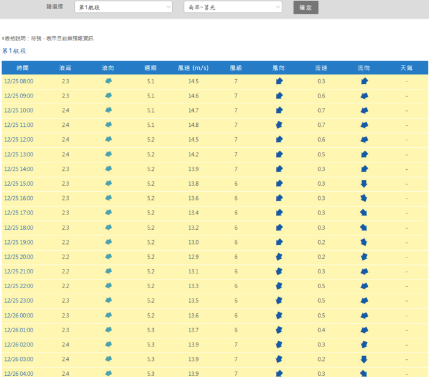Image resolution: width=429 pixels, height=377 pixels.
Task: Click the 天氣 column header
Action: coord(406,67)
